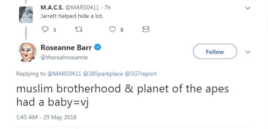Click the reply speech bubble icon
268x129 pixels.
pos(45,29)
